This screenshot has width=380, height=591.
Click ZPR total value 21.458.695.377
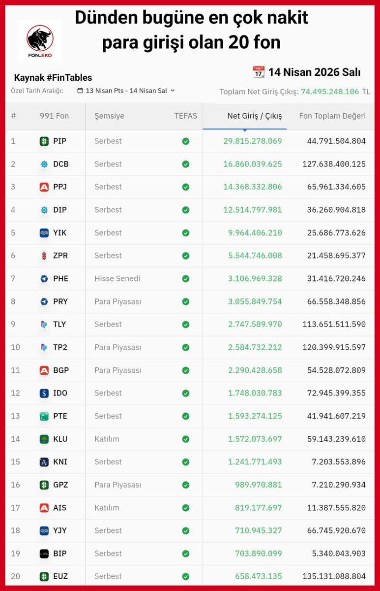336,256
